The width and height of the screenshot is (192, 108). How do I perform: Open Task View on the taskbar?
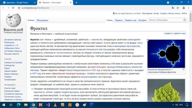point(11,105)
